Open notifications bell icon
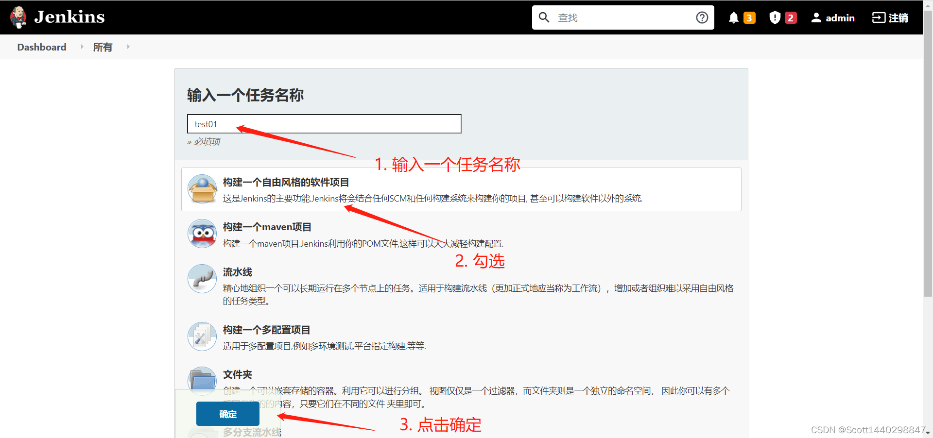 734,18
